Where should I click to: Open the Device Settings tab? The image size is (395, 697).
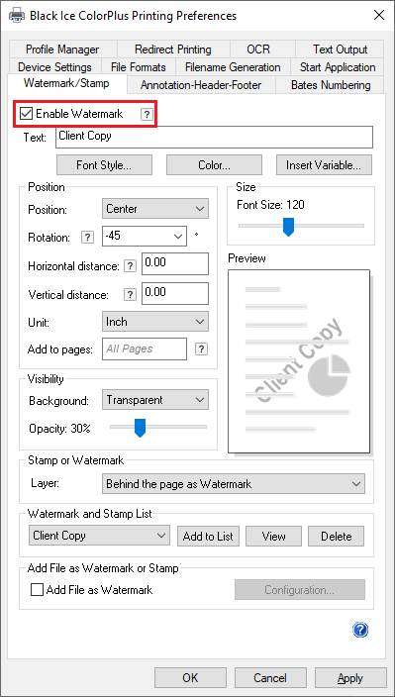click(x=54, y=67)
